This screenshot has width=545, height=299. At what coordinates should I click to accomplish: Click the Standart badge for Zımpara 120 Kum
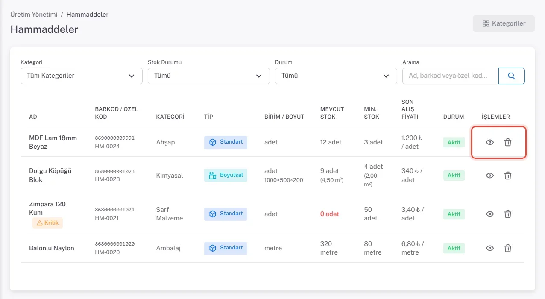[226, 214]
